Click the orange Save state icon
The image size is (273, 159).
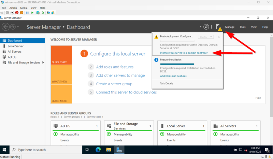pyautogui.click(x=21, y=13)
